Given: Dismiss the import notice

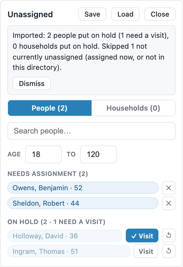Looking at the screenshot, I should tap(32, 83).
